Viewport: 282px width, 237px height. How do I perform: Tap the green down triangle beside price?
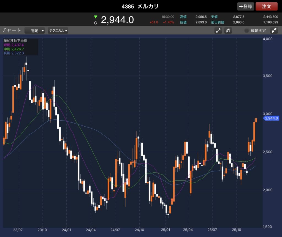coord(96,17)
